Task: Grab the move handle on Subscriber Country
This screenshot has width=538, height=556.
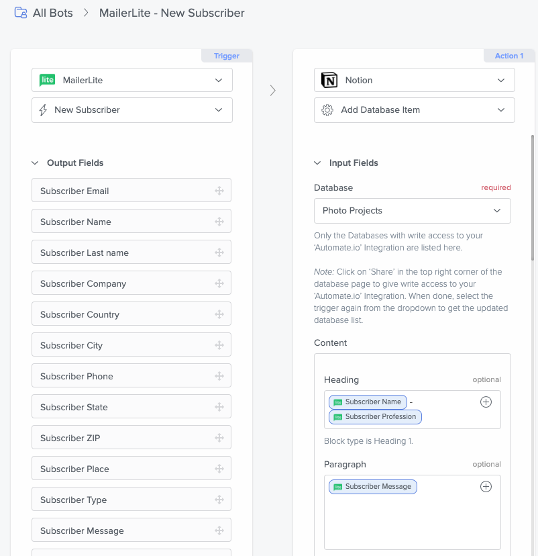Action: click(219, 314)
